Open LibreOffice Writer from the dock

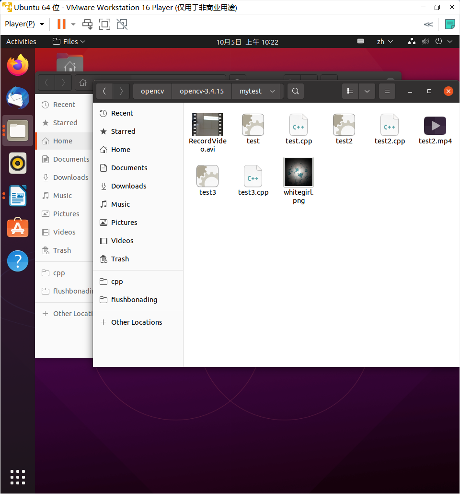18,196
